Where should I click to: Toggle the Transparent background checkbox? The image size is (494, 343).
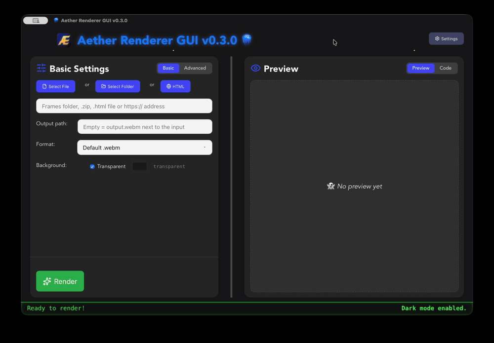92,166
